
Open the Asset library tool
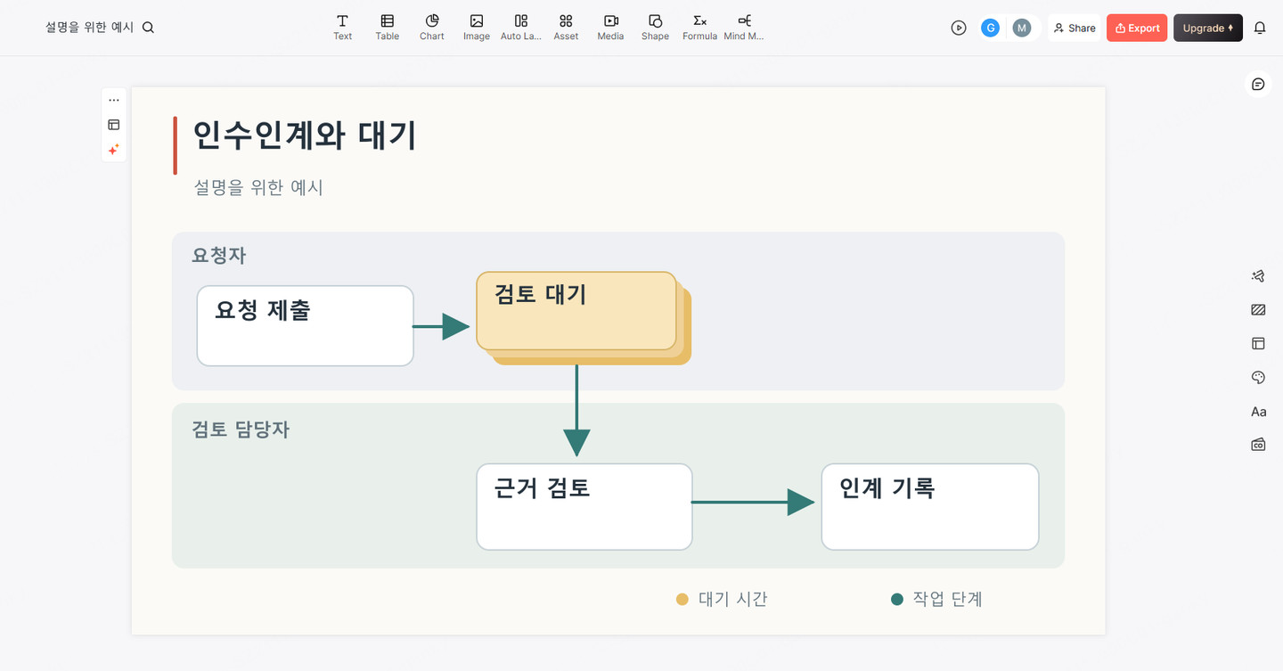[x=566, y=28]
